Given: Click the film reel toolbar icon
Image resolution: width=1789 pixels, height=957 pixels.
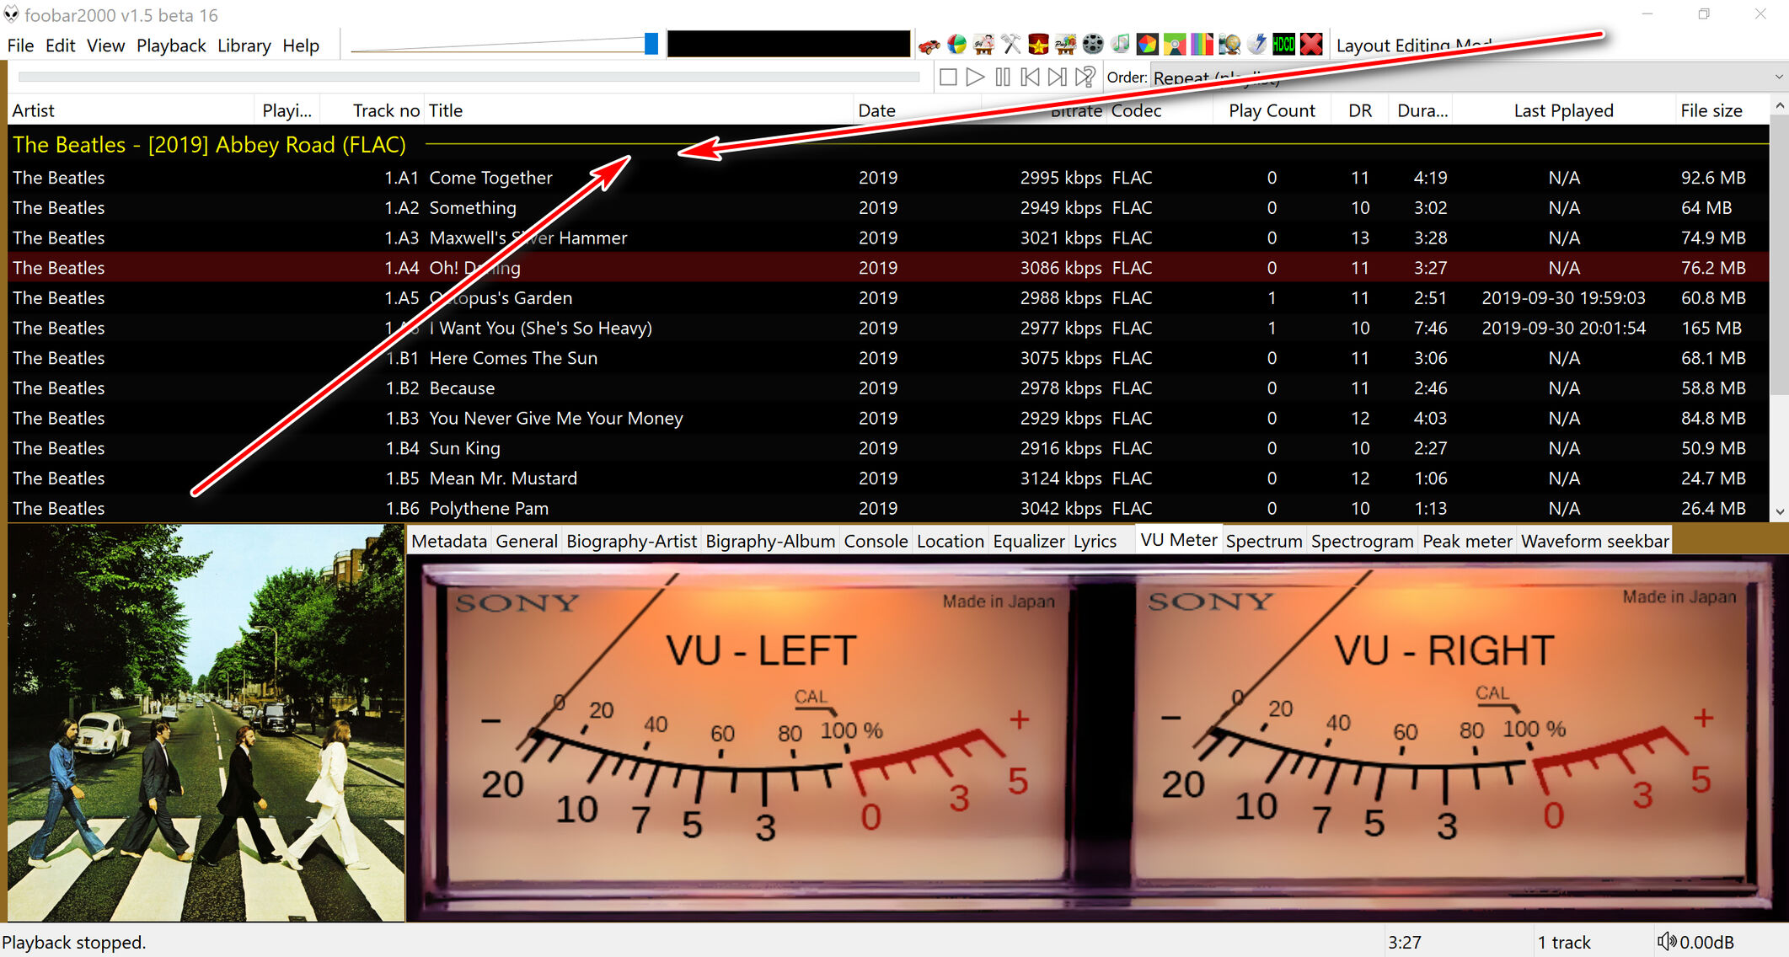Looking at the screenshot, I should 1093,45.
